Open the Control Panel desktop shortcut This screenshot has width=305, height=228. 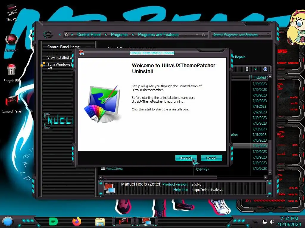[x=12, y=104]
